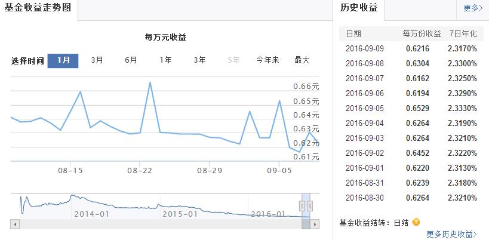
Task: Click the left range handle on the navigator
Action: [302, 206]
